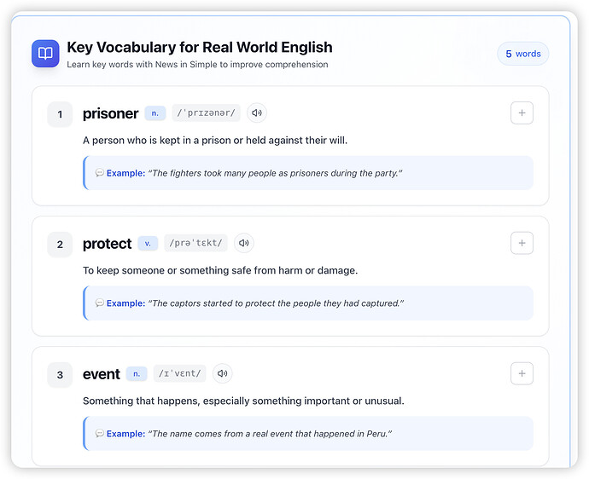Click the phonetic transcription /prəˈtɛkt/
Screen dimensions: 589x479
195,243
